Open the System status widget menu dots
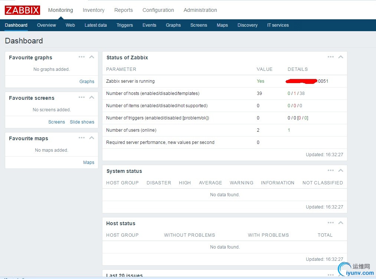376x279 pixels. click(331, 170)
